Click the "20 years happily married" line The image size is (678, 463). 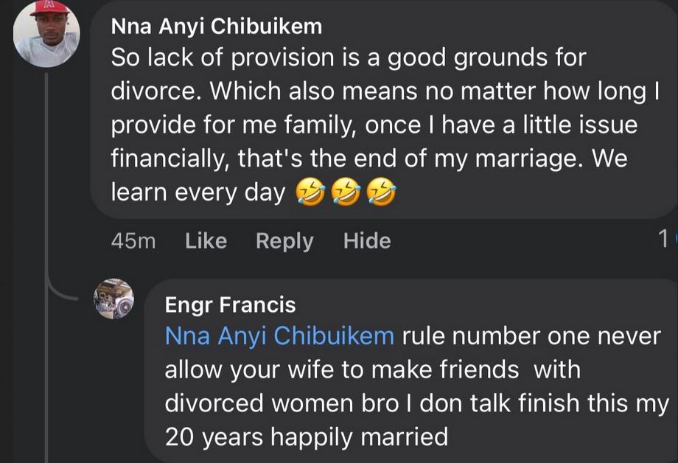click(306, 436)
